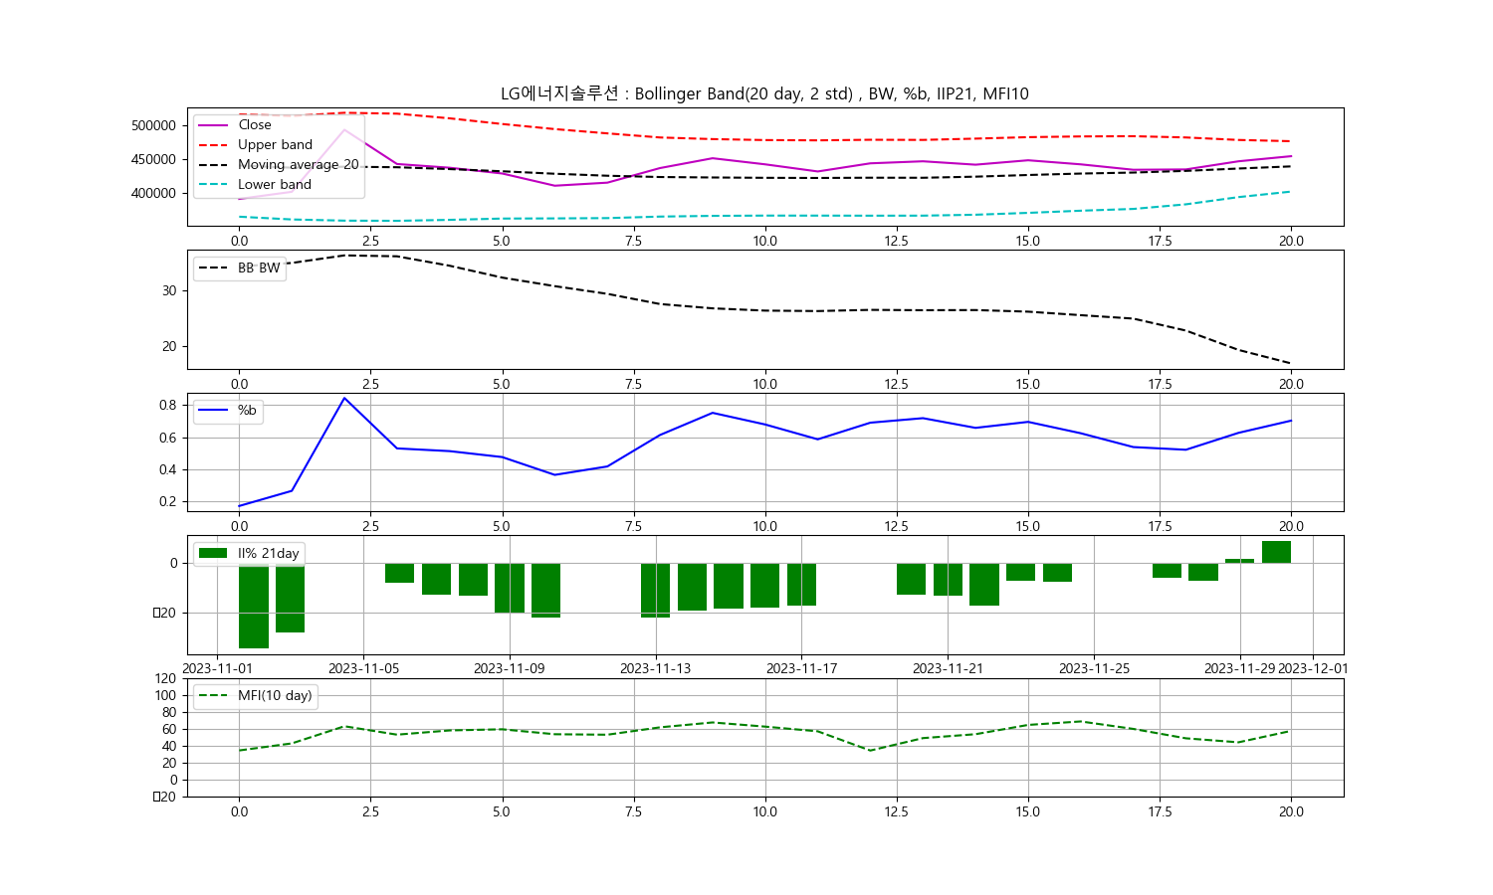Click the 2023-12-01 date label
This screenshot has width=1493, height=895.
(x=1313, y=668)
